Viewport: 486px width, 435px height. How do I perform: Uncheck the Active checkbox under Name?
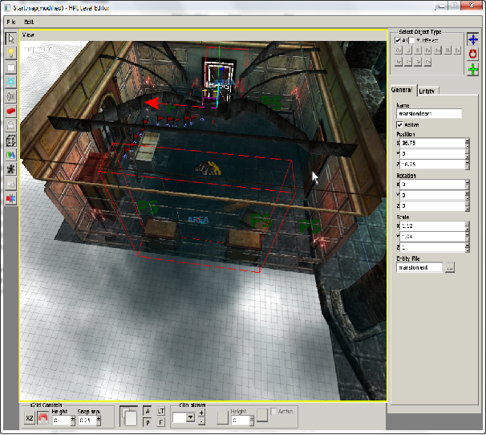[400, 124]
